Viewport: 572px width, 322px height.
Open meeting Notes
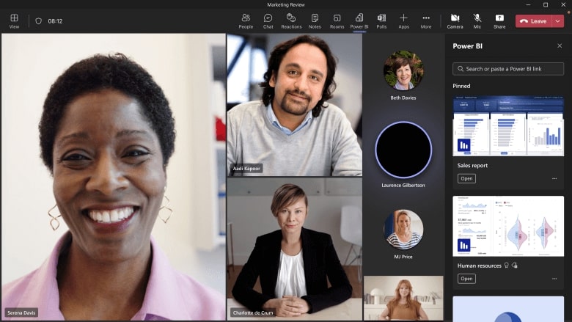315,21
